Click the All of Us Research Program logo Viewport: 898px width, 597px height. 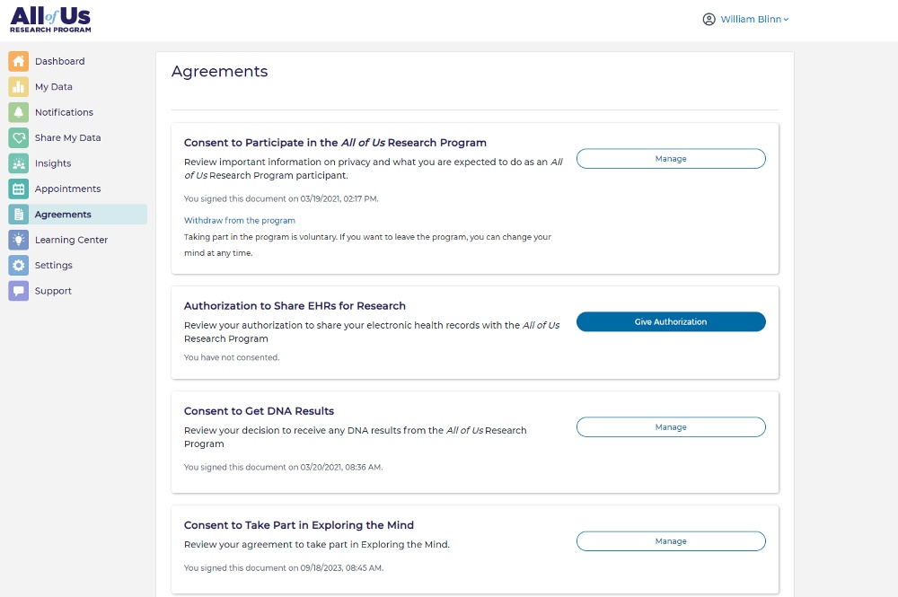coord(50,20)
